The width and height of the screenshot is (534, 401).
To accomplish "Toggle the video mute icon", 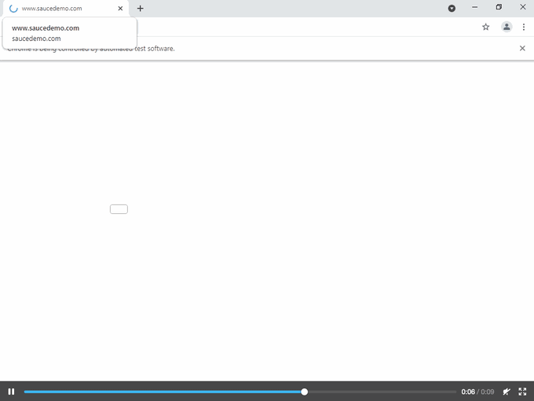I will 507,392.
